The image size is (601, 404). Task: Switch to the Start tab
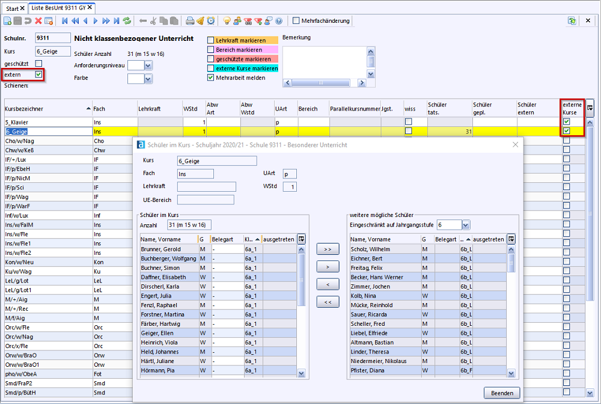[x=15, y=8]
